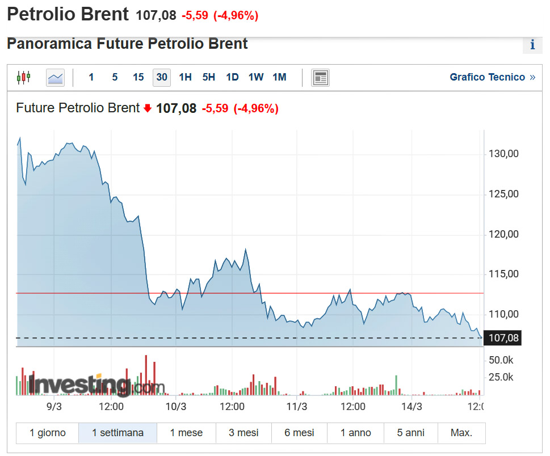
Task: Set chart interval to 5 minutes
Action: pos(115,77)
